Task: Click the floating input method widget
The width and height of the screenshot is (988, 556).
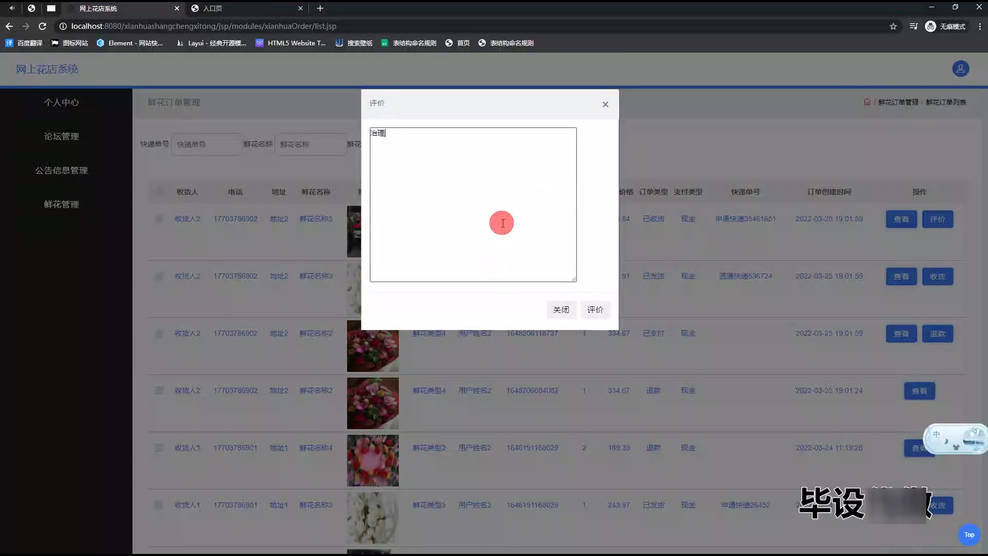Action: 955,439
